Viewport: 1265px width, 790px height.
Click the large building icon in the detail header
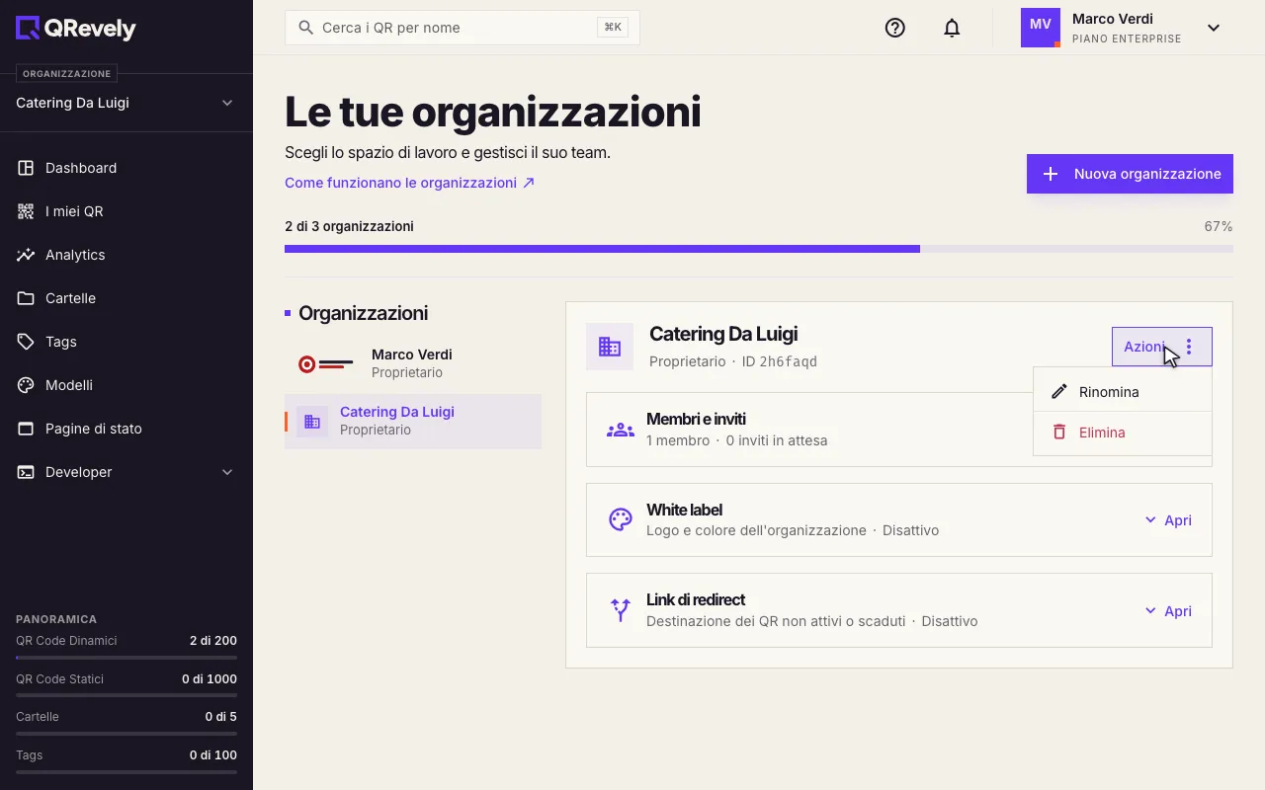pyautogui.click(x=610, y=347)
